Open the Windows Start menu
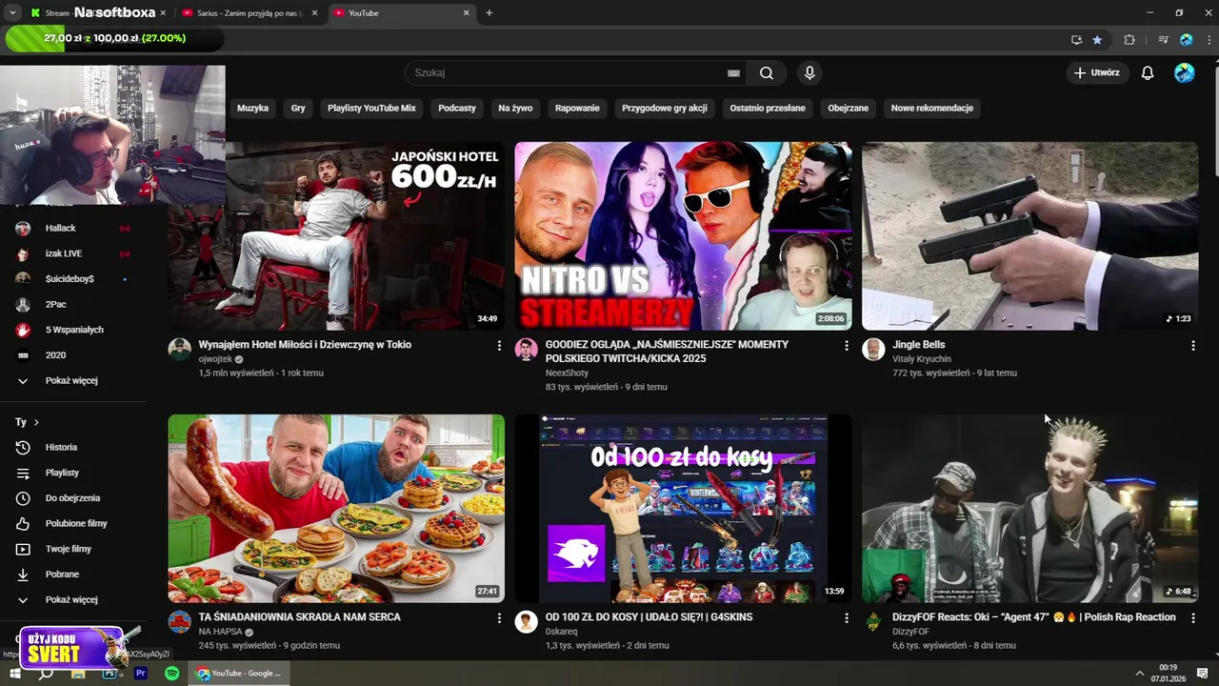Screen dimensions: 1219x686 pos(14,674)
